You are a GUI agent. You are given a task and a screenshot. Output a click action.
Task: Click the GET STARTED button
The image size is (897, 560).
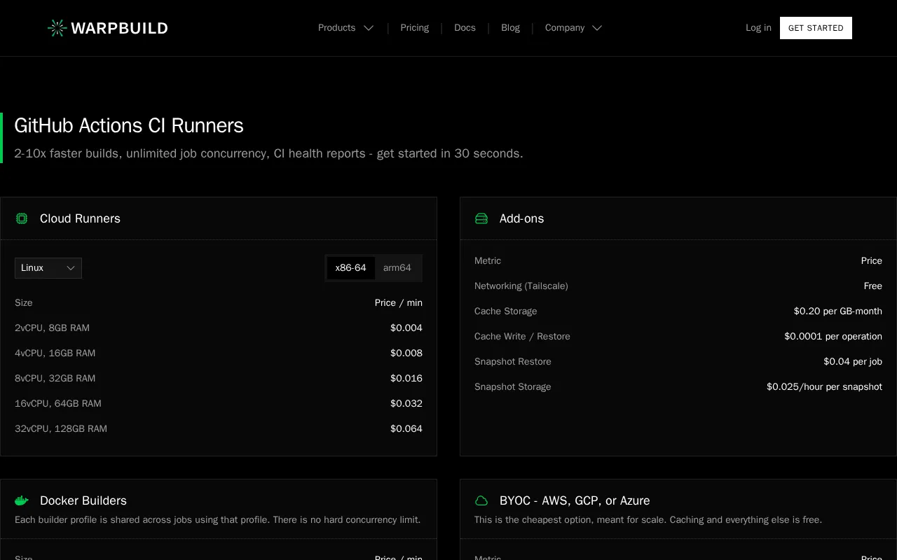pyautogui.click(x=816, y=28)
